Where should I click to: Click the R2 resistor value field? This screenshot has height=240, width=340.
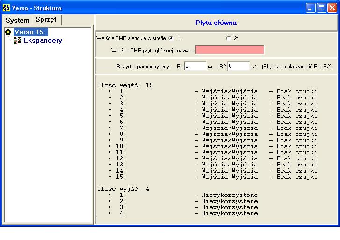tap(239, 66)
